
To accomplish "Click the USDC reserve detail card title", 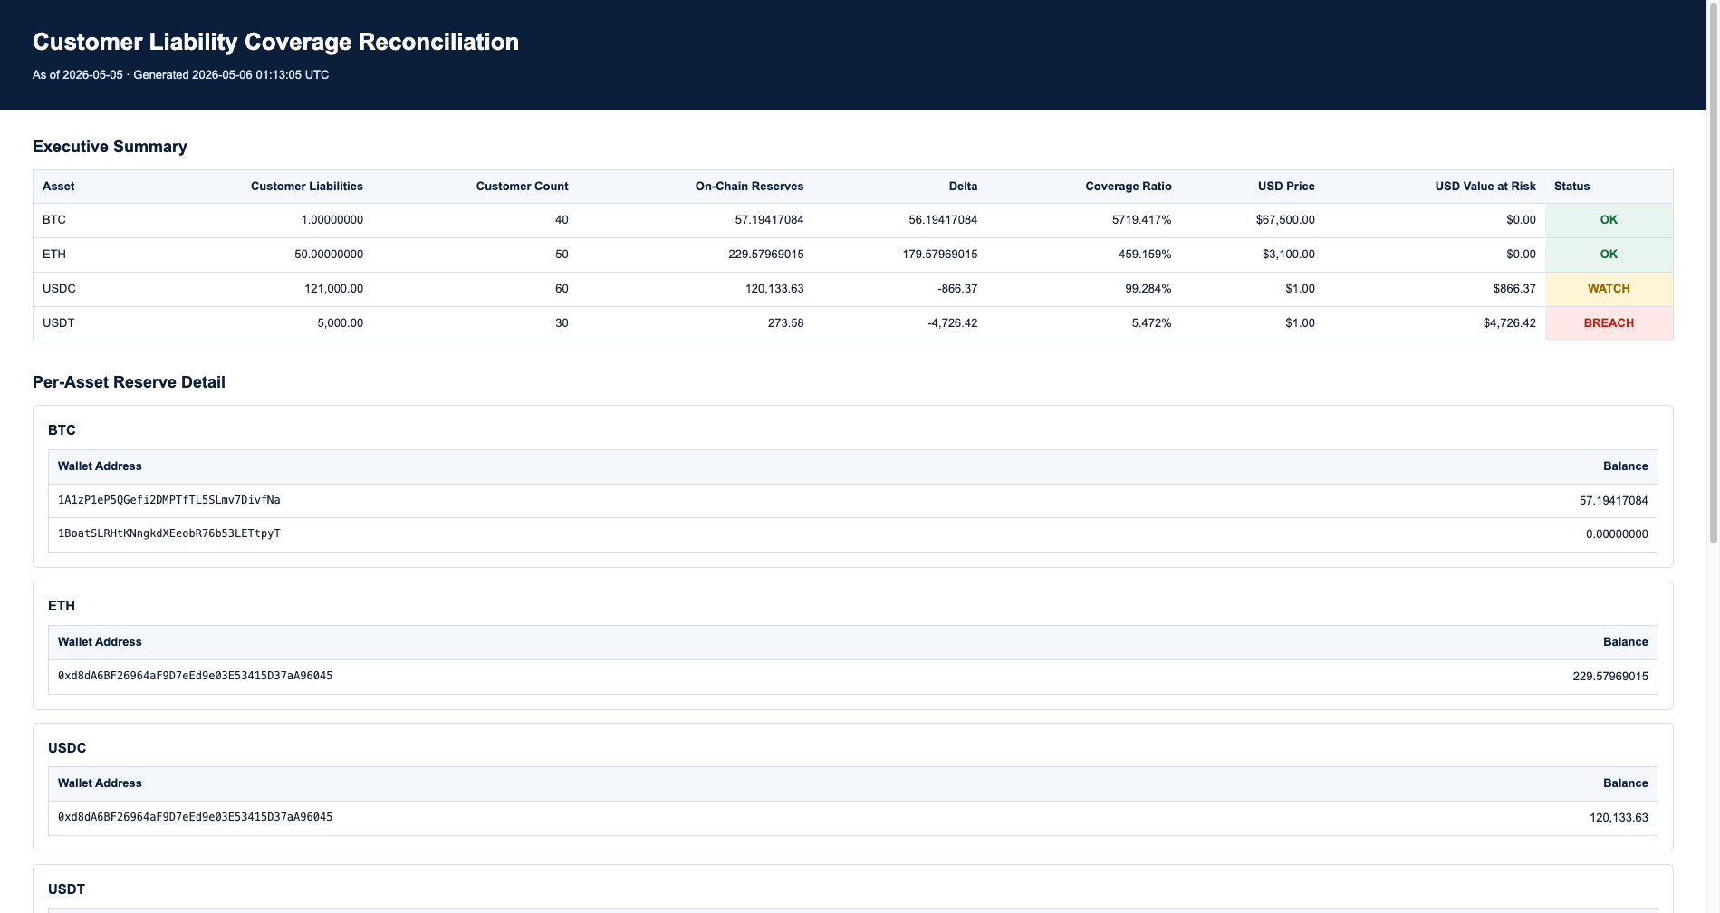I will [67, 748].
